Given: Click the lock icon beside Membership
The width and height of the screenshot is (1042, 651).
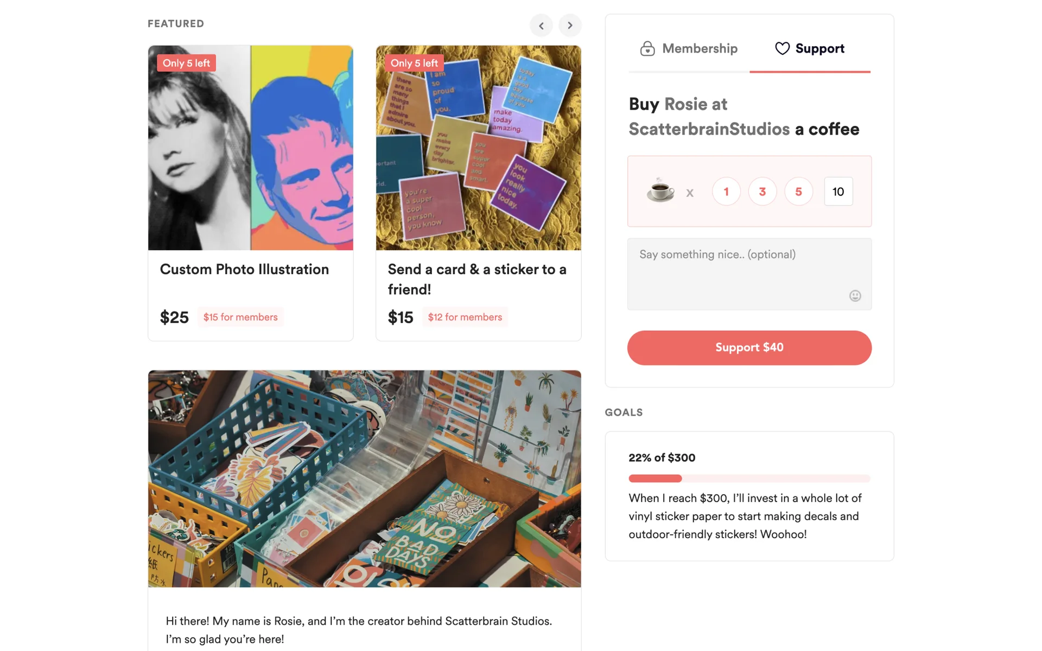Looking at the screenshot, I should tap(647, 49).
